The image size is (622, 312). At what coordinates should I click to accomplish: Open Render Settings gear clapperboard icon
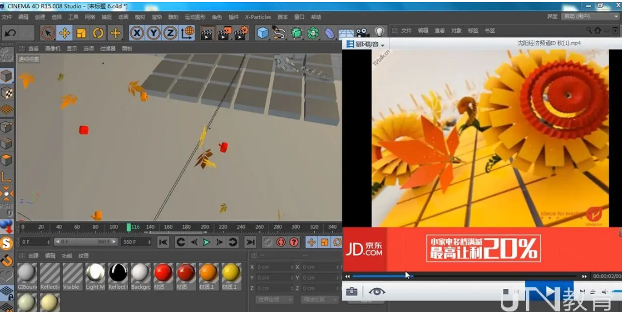pyautogui.click(x=241, y=33)
